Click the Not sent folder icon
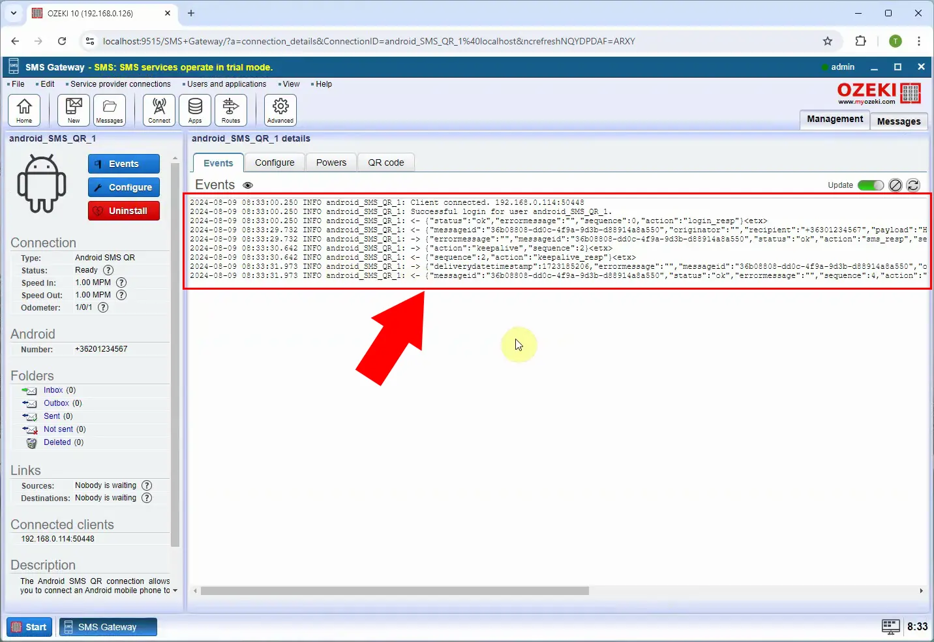Screen dimensions: 934x642 click(x=29, y=430)
